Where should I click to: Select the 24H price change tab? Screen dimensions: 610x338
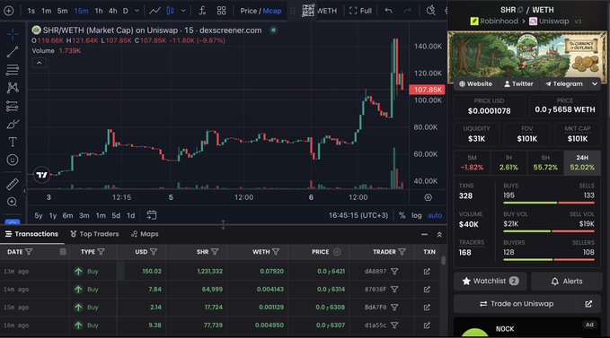[582, 162]
